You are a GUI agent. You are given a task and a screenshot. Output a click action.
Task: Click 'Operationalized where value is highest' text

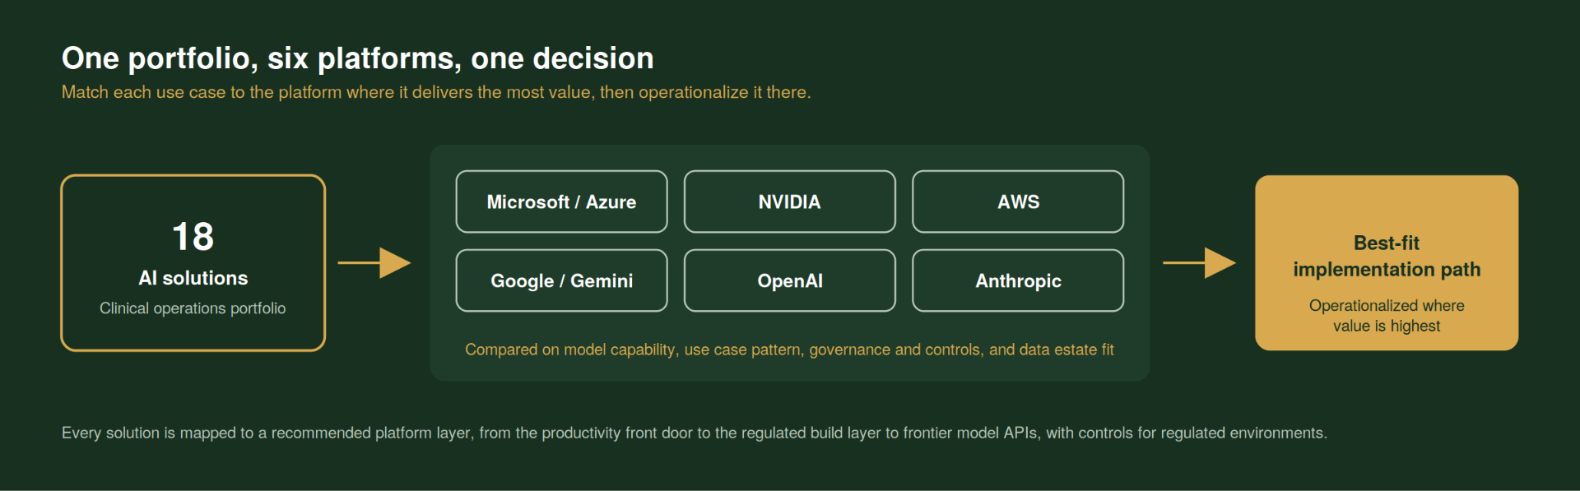(1387, 316)
